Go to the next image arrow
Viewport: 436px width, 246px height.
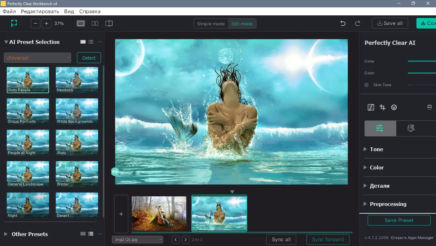185,239
